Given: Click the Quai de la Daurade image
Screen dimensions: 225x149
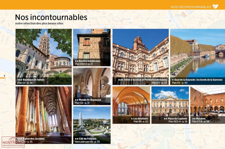Looking at the screenshot, I should pyautogui.click(x=198, y=57).
